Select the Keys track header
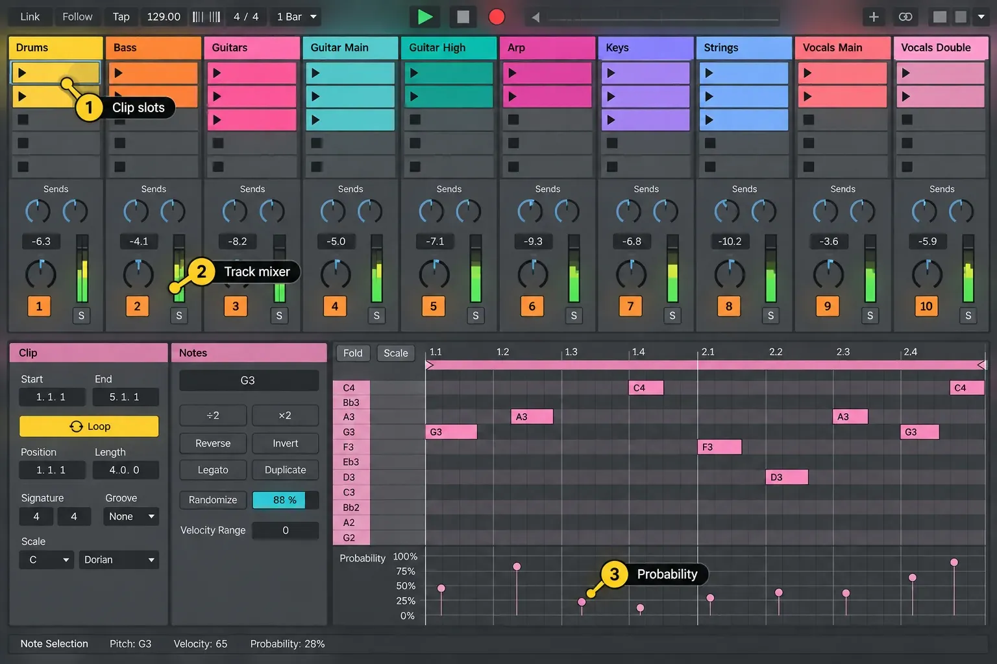The height and width of the screenshot is (664, 997). click(x=646, y=47)
